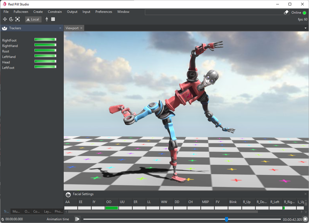Close the Viewport tab
The height and width of the screenshot is (223, 309).
(x=81, y=28)
